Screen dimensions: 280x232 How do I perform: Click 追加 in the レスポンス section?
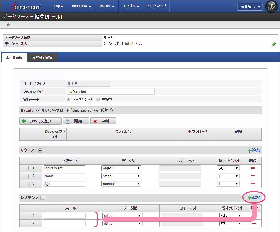254,198
